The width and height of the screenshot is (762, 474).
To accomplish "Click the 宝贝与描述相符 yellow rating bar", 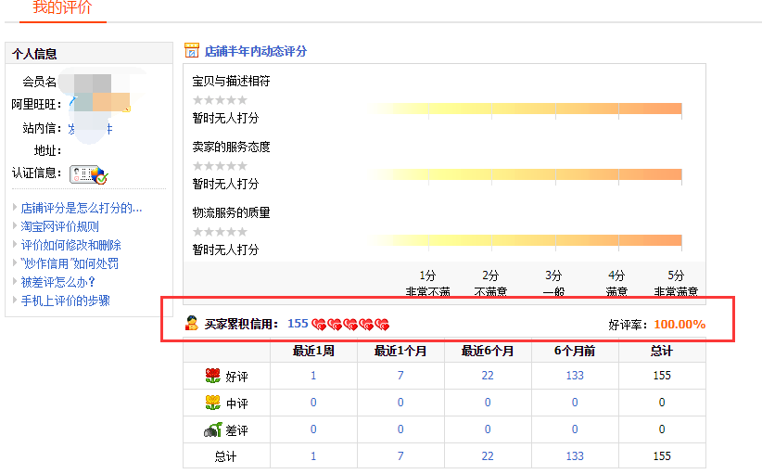I will pyautogui.click(x=527, y=109).
